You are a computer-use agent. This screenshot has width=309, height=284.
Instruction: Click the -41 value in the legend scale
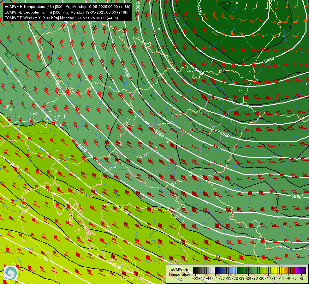click(215, 278)
